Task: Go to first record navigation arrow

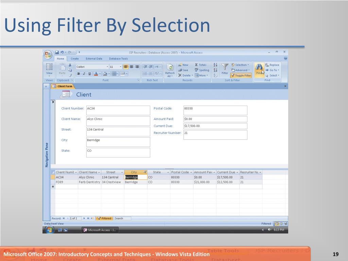Action: (x=64, y=219)
